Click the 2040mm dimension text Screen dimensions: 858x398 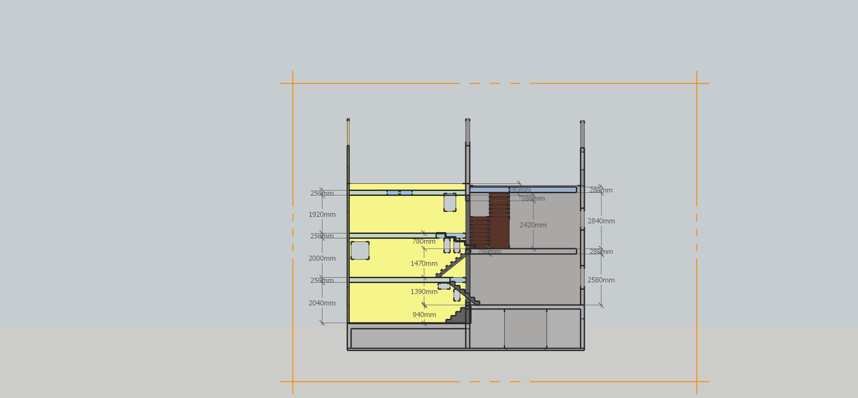pyautogui.click(x=322, y=303)
